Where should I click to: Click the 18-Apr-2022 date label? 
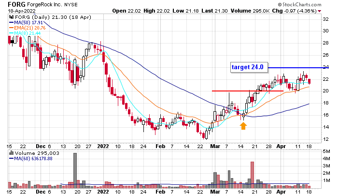pyautogui.click(x=22, y=11)
